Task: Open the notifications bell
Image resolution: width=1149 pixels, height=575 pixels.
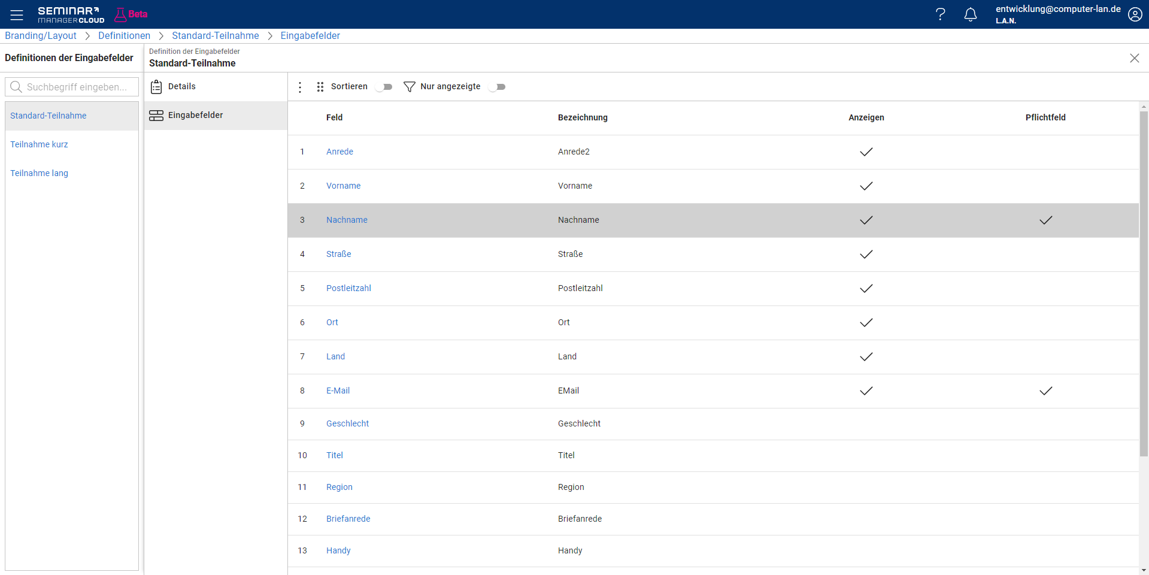Action: (x=971, y=14)
